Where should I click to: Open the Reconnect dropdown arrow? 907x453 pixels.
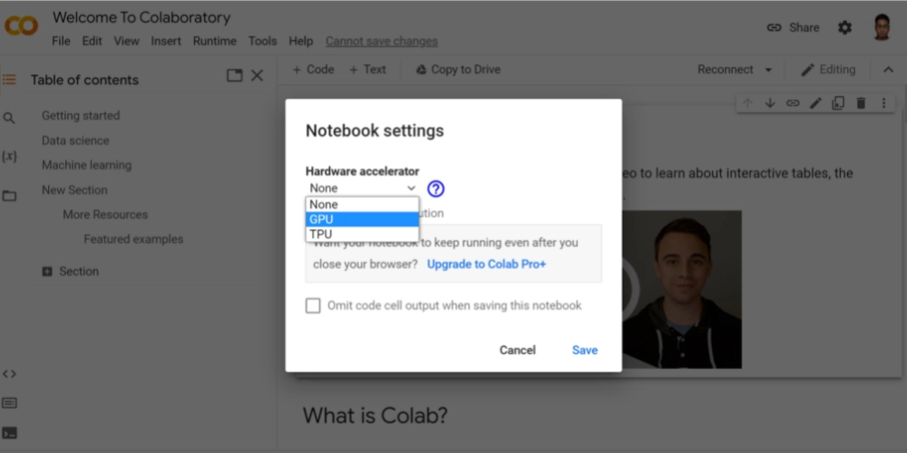click(x=768, y=70)
